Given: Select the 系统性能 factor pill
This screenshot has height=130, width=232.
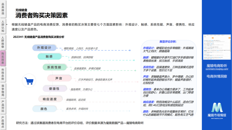Looking at the screenshot, I should [55, 67].
